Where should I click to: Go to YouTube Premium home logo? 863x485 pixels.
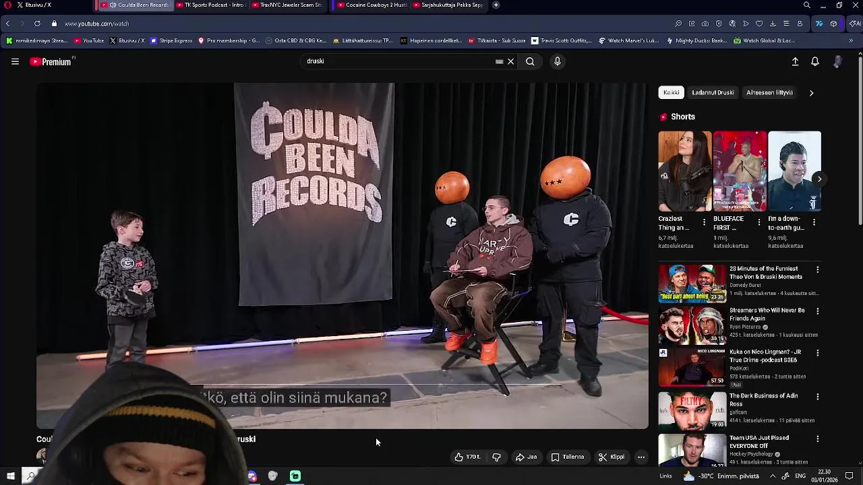pos(51,61)
